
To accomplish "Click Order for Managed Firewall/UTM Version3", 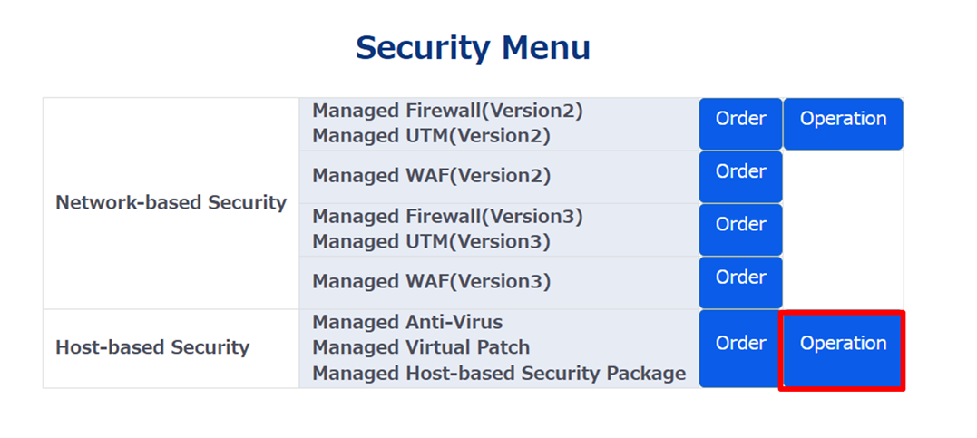I will click(740, 229).
